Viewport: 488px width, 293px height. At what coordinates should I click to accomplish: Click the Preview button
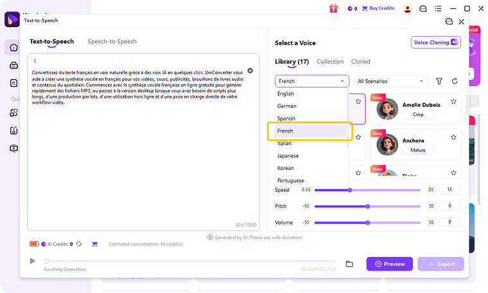tap(390, 264)
